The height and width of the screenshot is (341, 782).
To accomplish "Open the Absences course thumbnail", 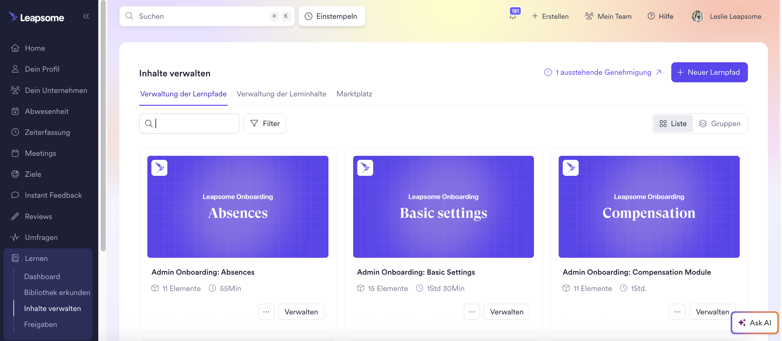I will pyautogui.click(x=238, y=207).
